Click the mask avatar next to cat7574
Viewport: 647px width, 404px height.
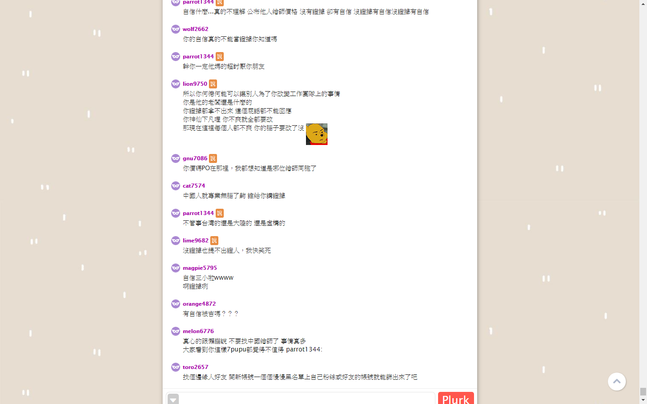[176, 186]
